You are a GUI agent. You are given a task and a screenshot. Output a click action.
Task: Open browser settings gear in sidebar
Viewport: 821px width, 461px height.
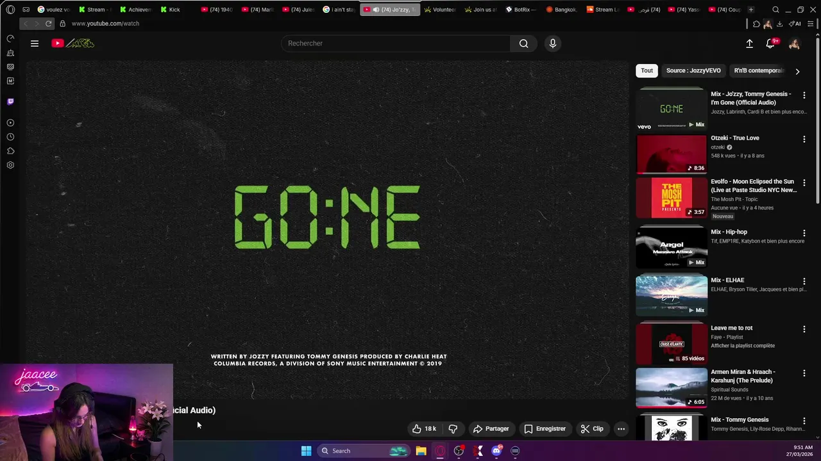[x=10, y=165]
